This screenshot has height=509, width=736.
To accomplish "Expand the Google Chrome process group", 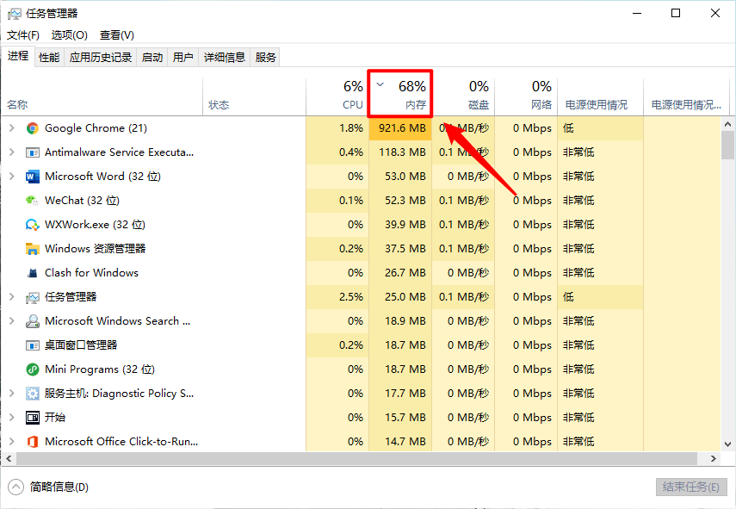I will [10, 127].
